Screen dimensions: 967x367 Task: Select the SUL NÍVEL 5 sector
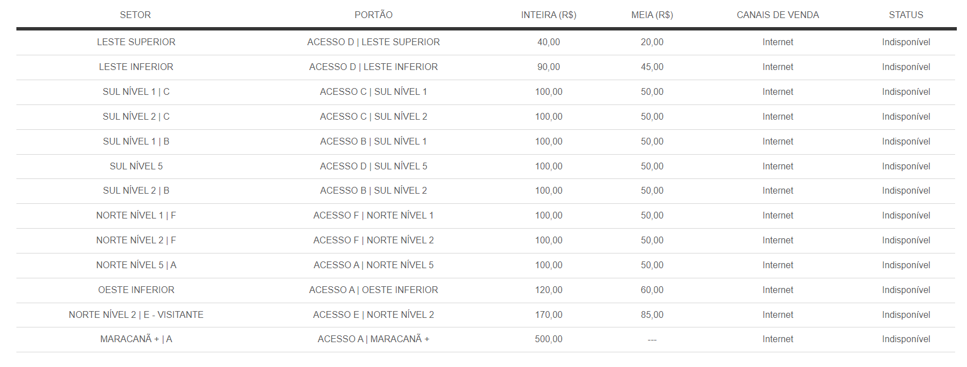(136, 166)
